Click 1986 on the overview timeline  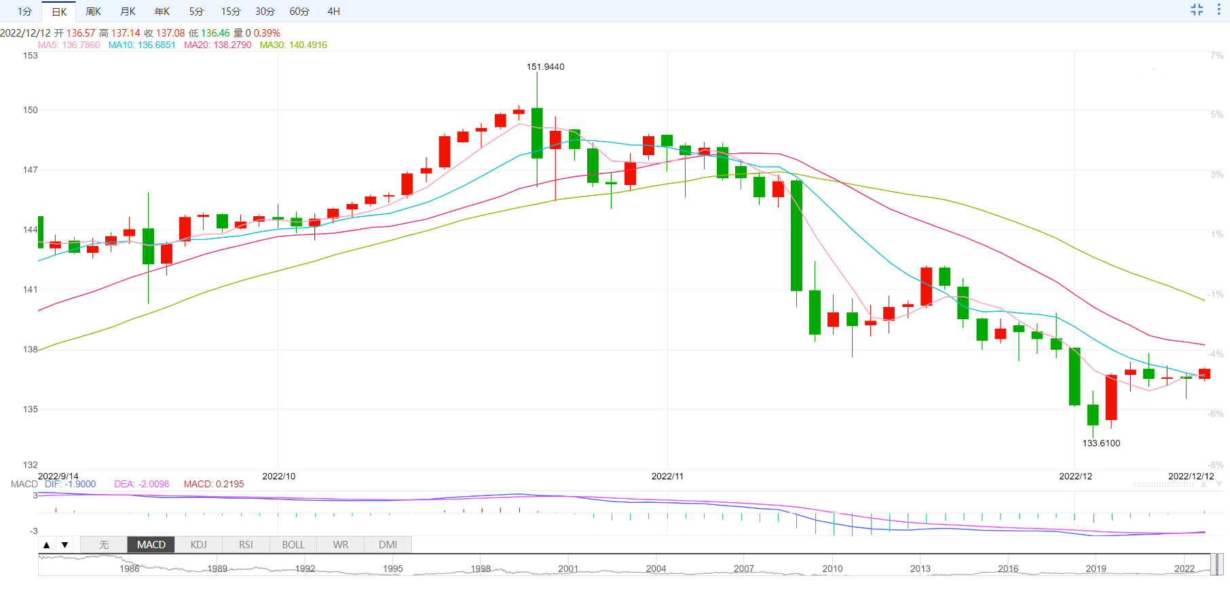pos(130,569)
